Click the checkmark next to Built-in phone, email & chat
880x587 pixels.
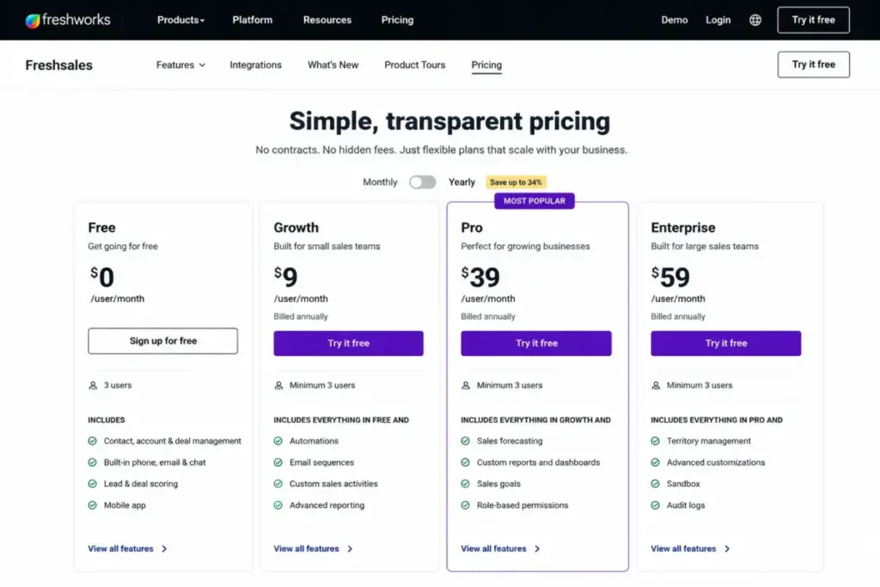[x=92, y=462]
